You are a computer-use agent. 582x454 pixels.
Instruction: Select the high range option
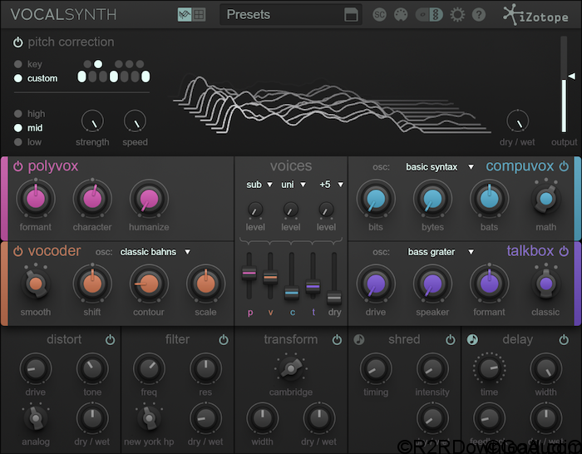click(17, 114)
